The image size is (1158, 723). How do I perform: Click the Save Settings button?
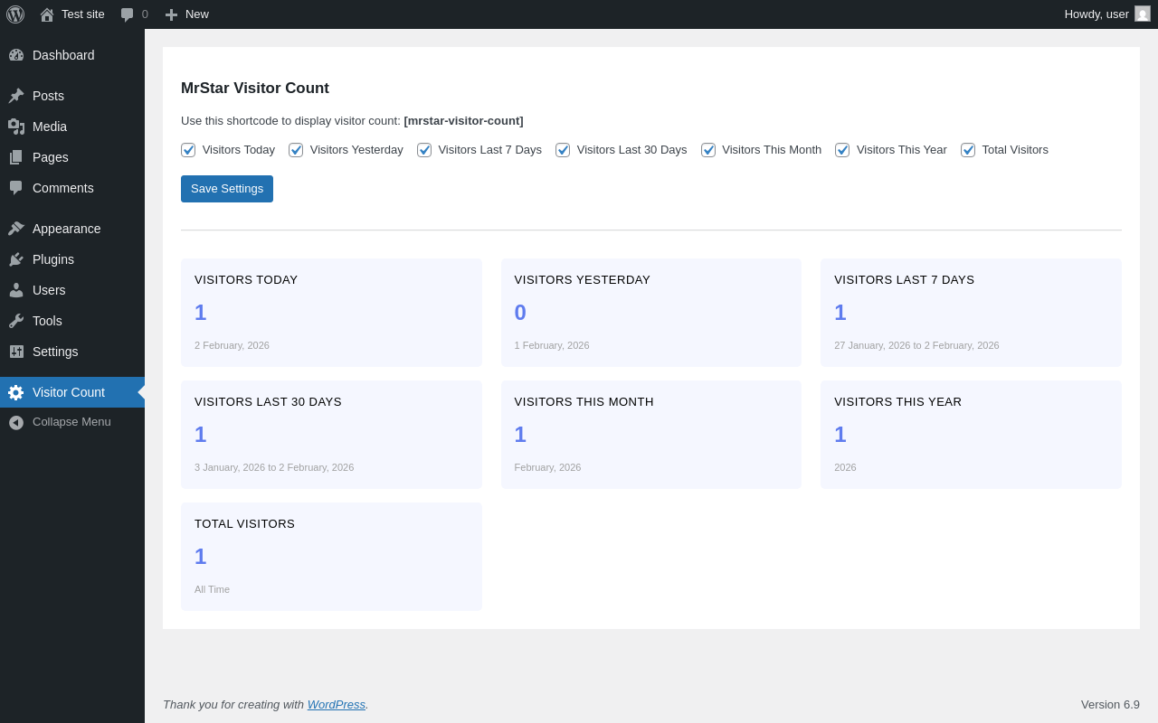[x=227, y=189]
